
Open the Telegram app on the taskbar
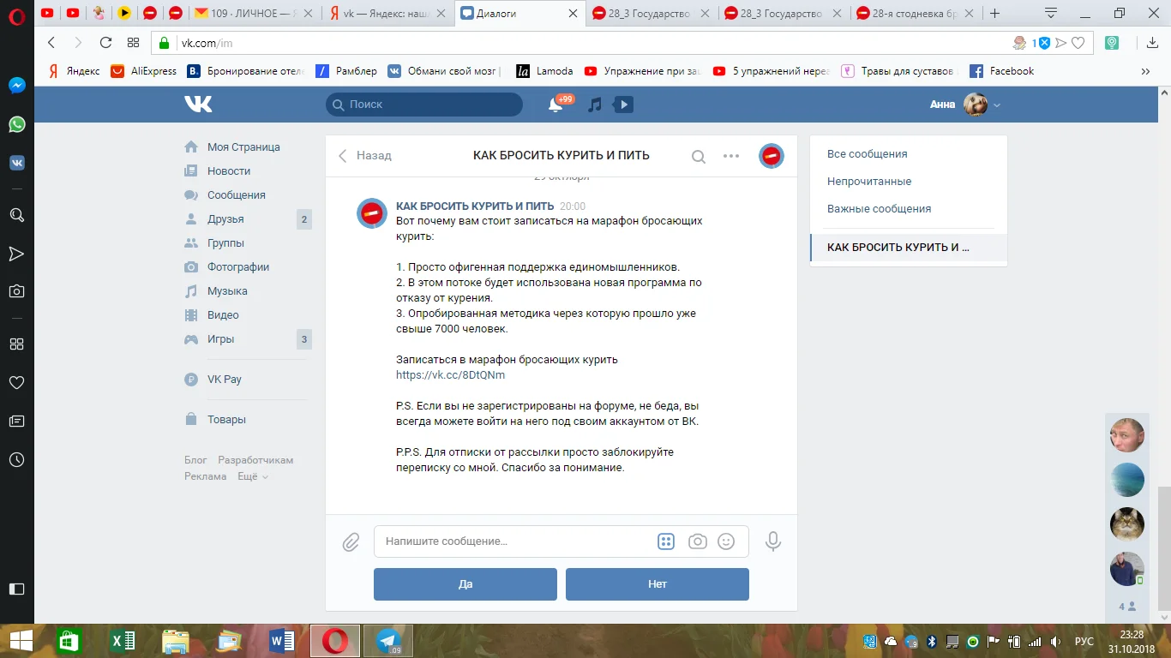click(387, 641)
